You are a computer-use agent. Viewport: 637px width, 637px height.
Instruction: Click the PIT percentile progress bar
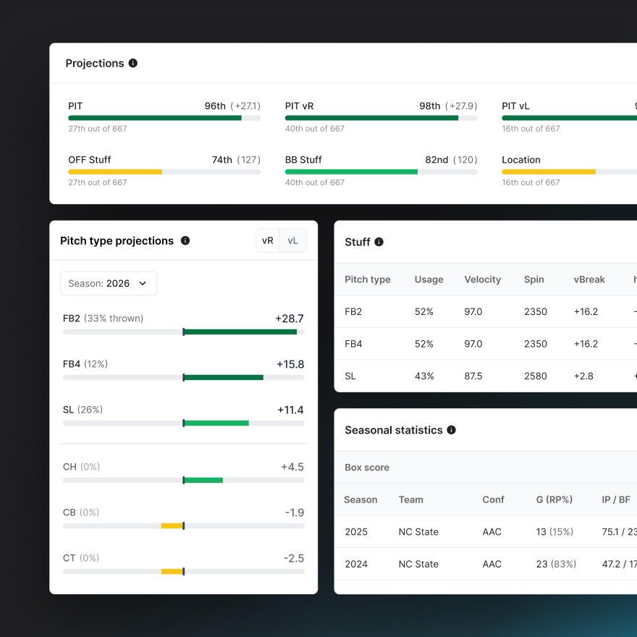coord(164,117)
